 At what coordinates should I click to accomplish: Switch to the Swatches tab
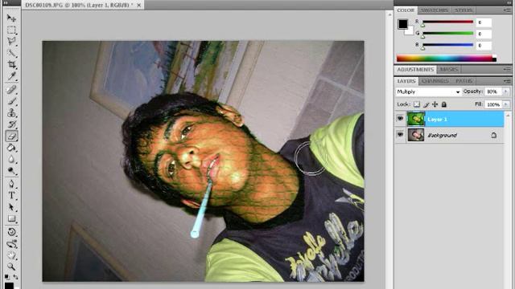point(435,10)
